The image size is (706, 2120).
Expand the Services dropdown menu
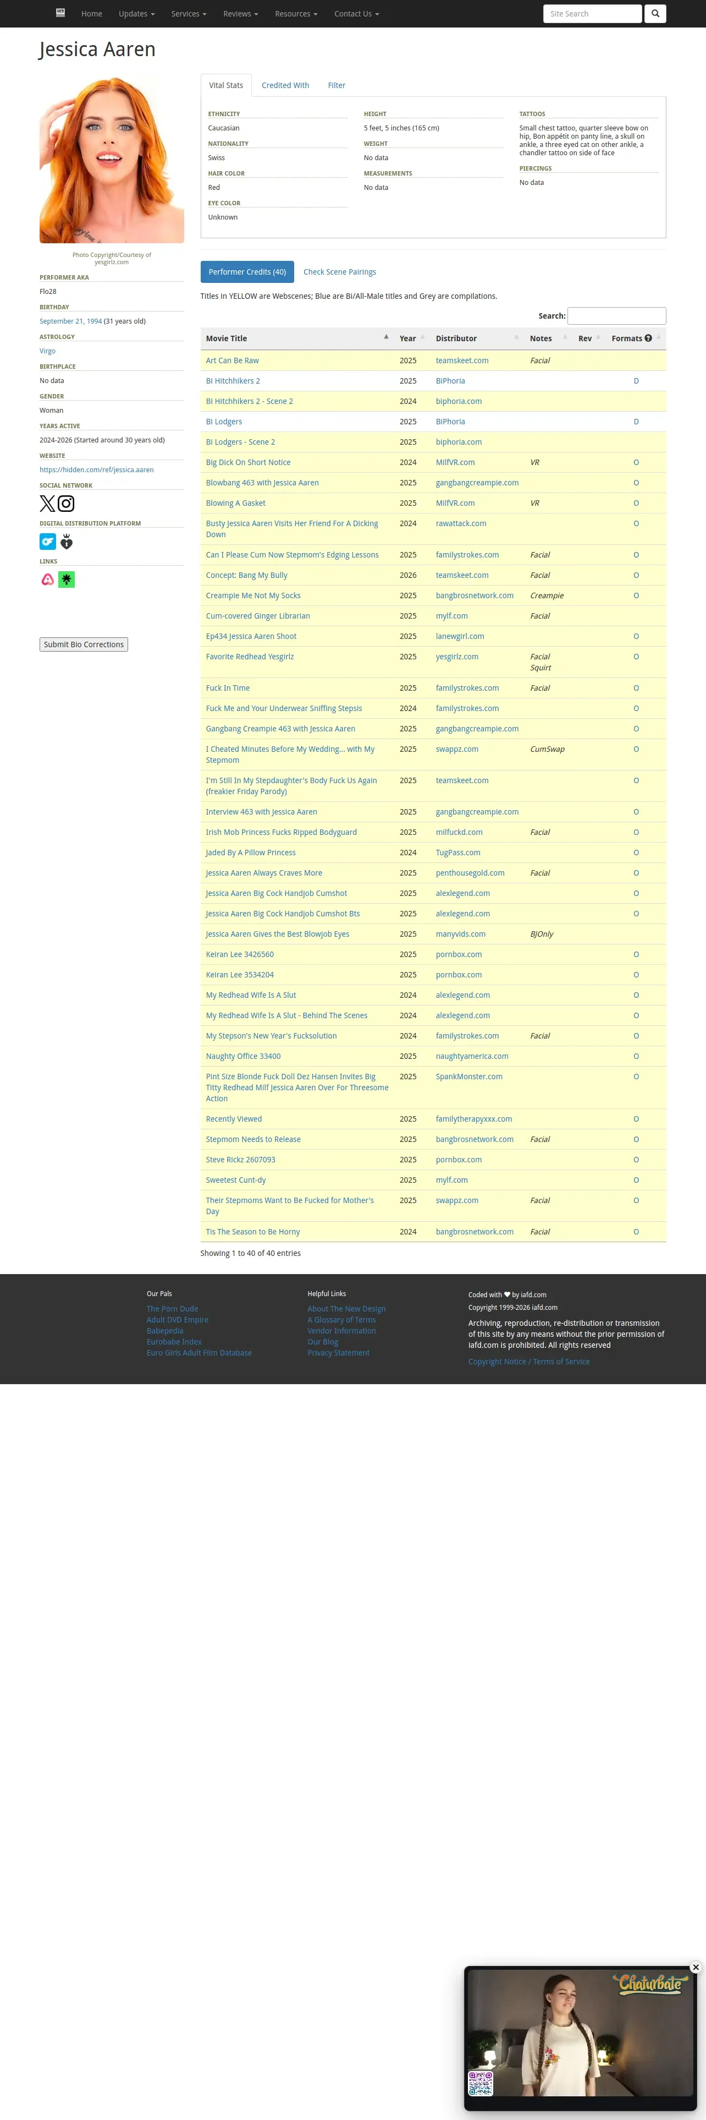[x=189, y=14]
